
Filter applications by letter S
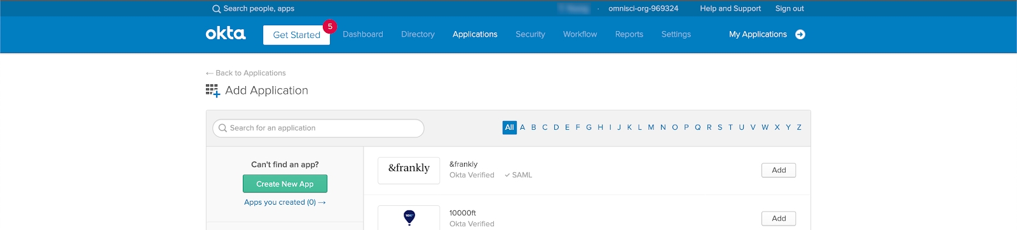720,127
